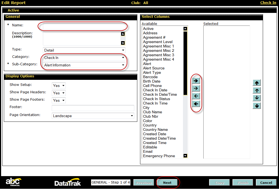The height and width of the screenshot is (189, 279).
Task: Click the thin up arrow to move column up
Action: [x=256, y=91]
